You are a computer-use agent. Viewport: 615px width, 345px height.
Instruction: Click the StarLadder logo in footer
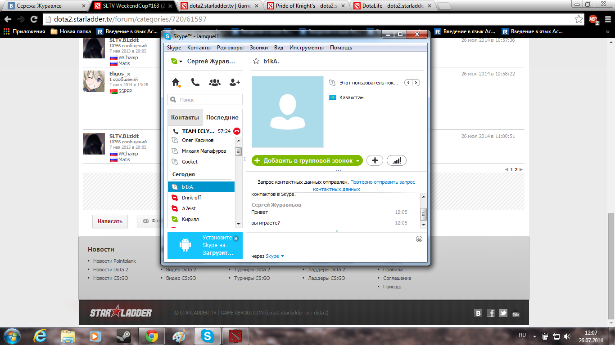coord(121,312)
